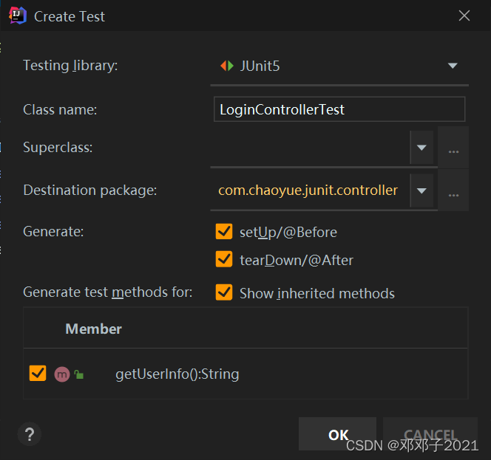Click the JUnit5 library icon
The height and width of the screenshot is (460, 491).
(227, 66)
